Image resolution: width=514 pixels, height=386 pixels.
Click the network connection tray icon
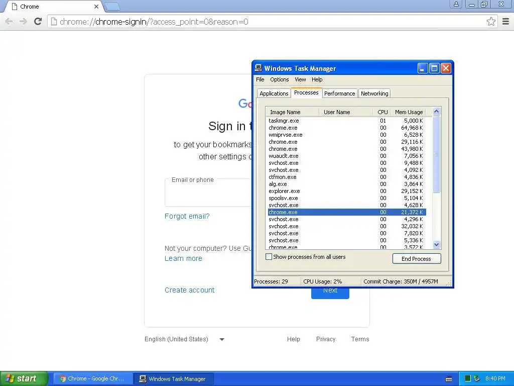point(477,378)
